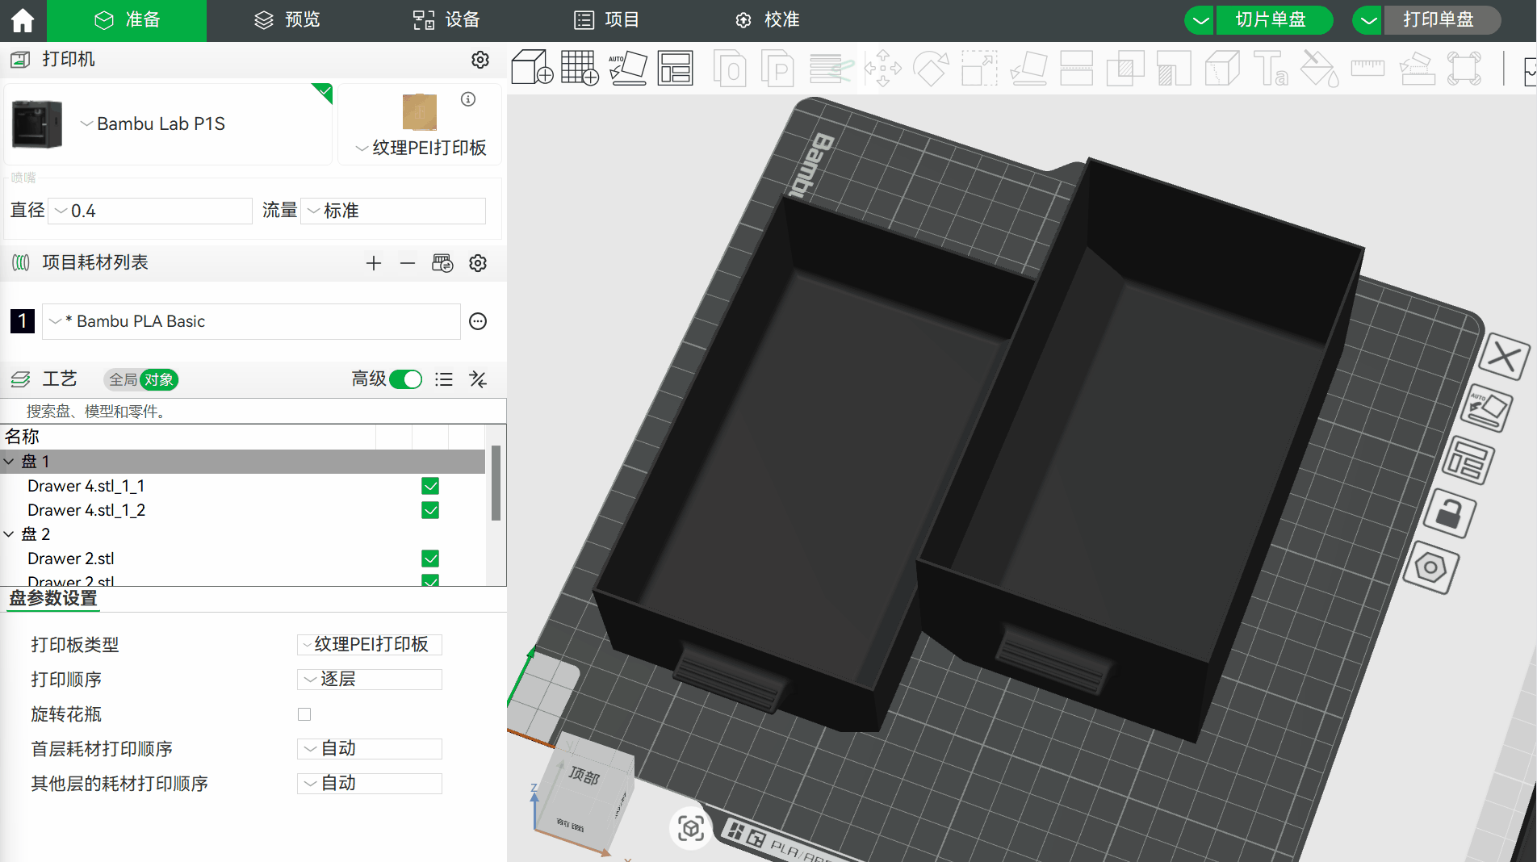Remove a filament with minus icon
Viewport: 1537px width, 862px height.
(x=408, y=263)
